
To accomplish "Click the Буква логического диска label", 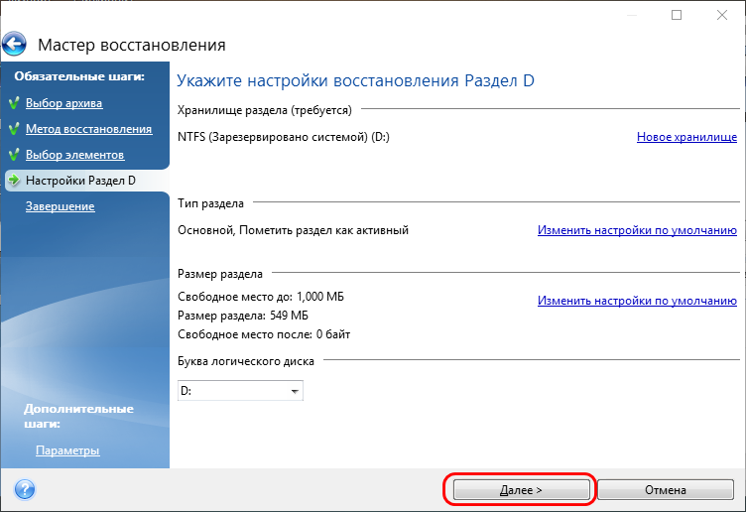I will [x=245, y=361].
